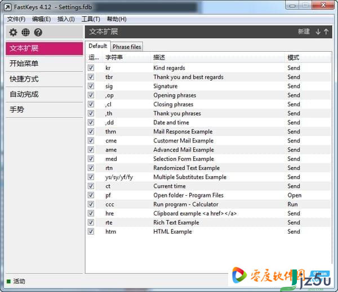Switch to the Default tab
Screen dimensions: 338x292
click(98, 46)
